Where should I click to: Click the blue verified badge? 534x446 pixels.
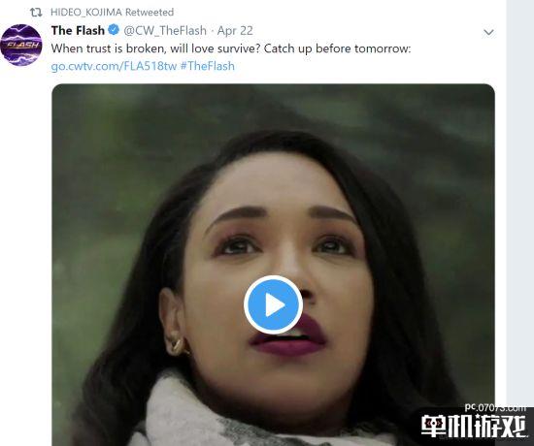pyautogui.click(x=114, y=30)
